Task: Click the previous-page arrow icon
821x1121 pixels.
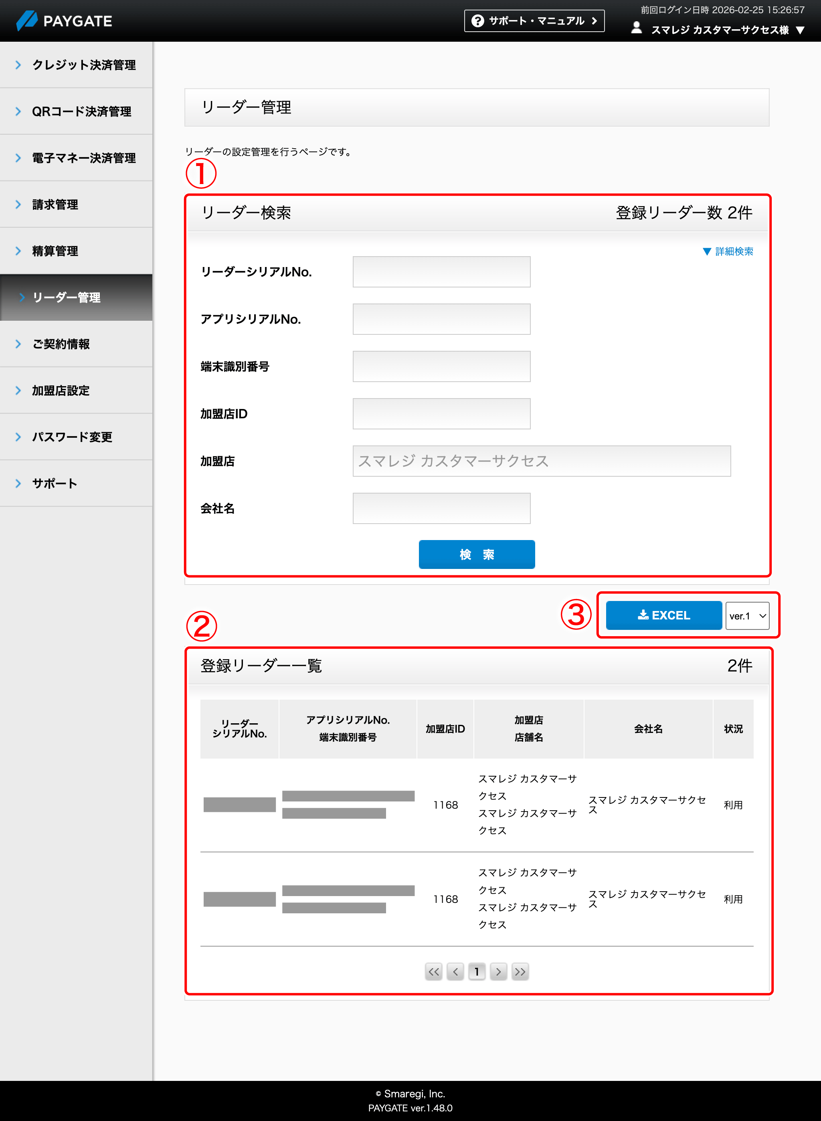Action: point(455,971)
